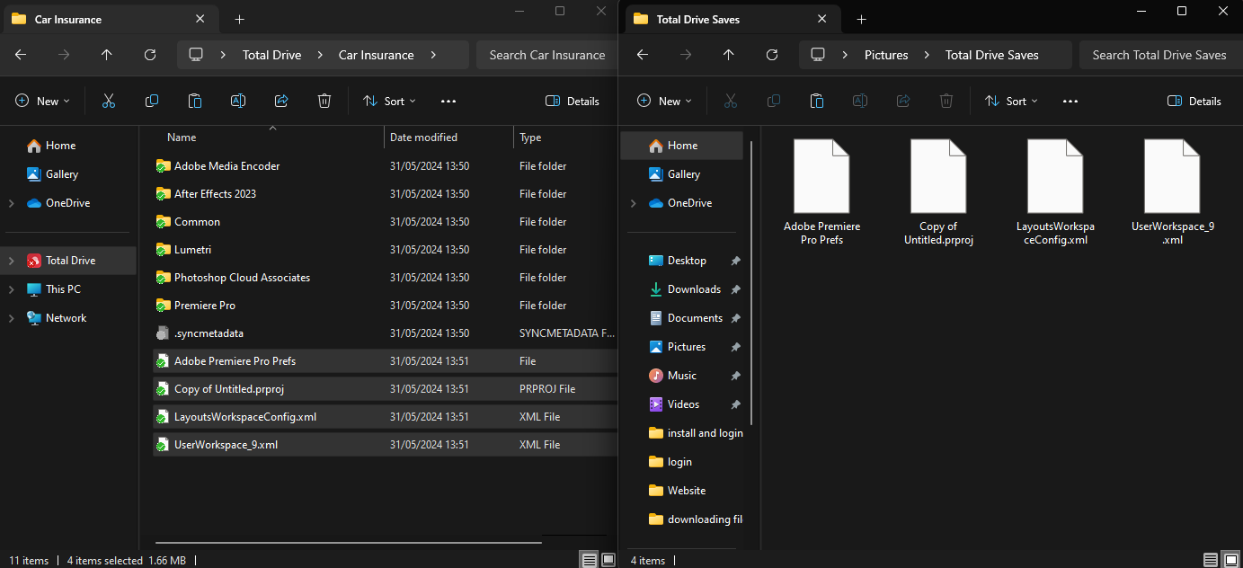The height and width of the screenshot is (568, 1243).
Task: Add a new tab beside Total Drive Saves tab
Action: 861,19
